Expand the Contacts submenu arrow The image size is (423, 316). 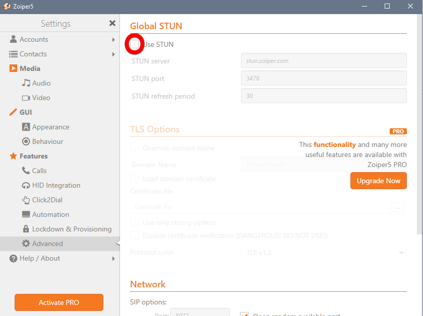pos(113,54)
